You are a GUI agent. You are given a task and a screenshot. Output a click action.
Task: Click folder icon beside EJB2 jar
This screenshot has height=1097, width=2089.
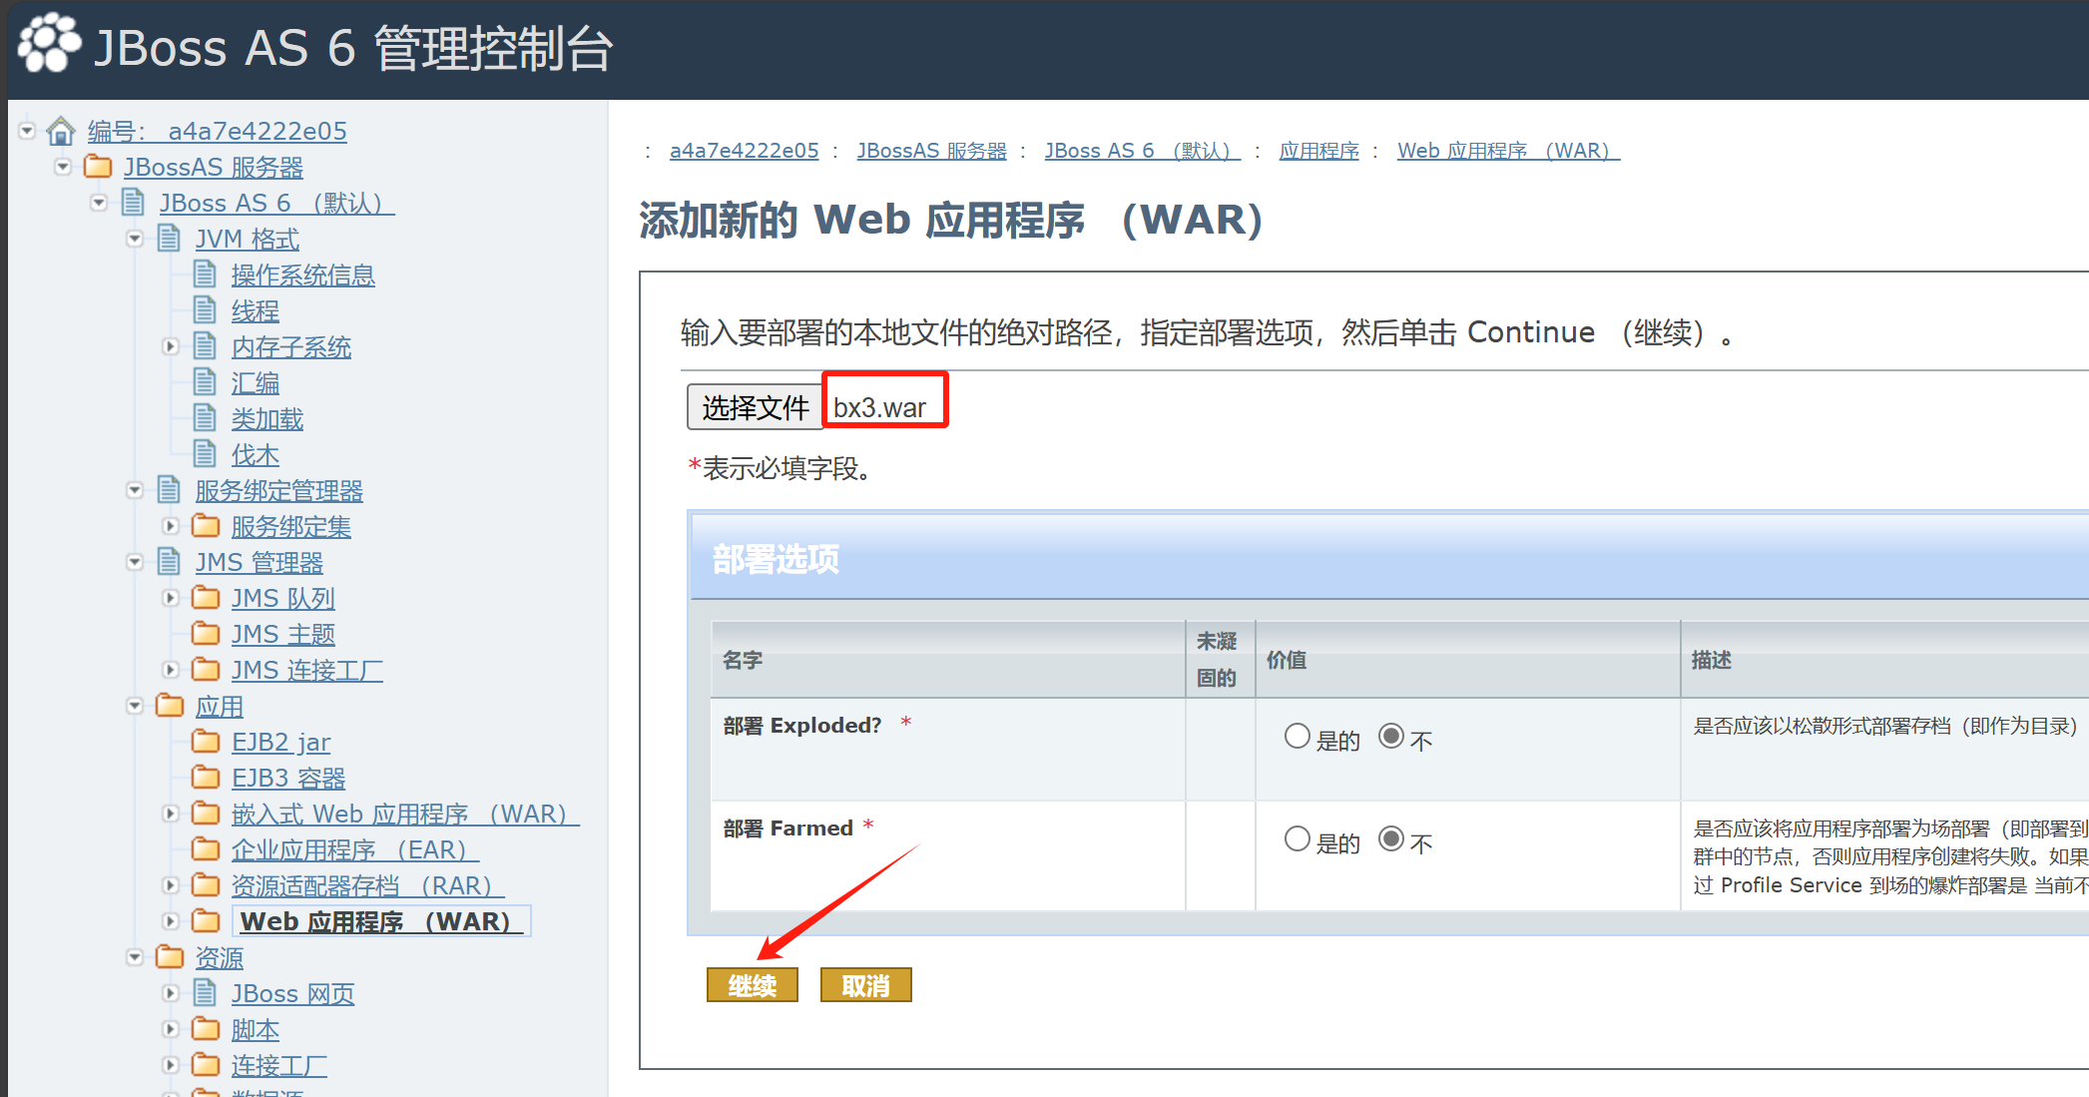pos(206,741)
